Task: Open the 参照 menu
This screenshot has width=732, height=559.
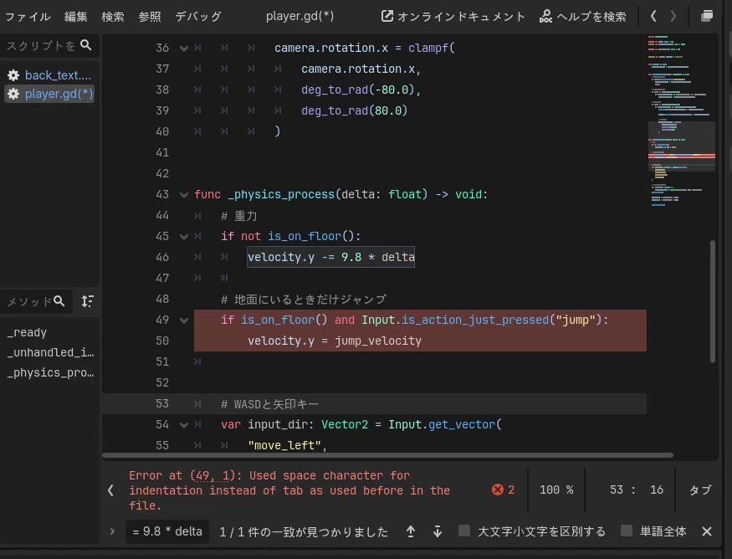Action: [x=150, y=17]
